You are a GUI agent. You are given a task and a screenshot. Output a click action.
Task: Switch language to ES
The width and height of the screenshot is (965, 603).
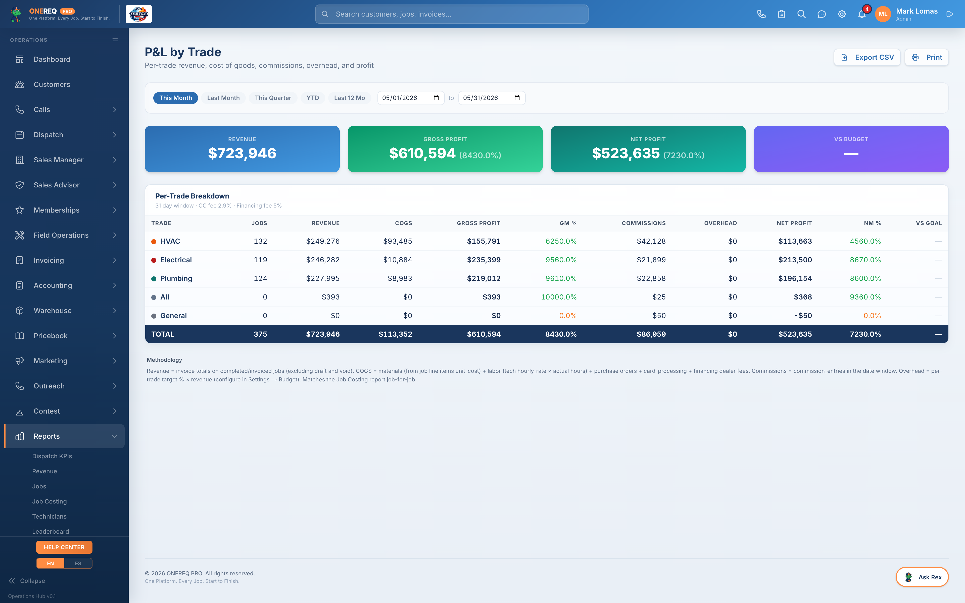(78, 564)
